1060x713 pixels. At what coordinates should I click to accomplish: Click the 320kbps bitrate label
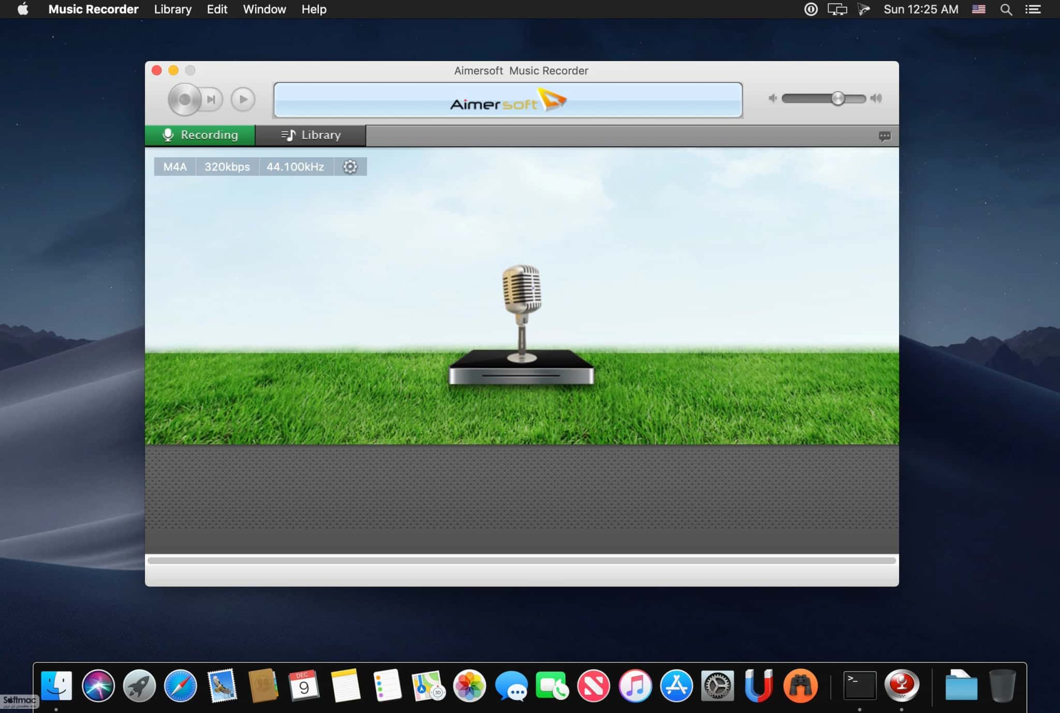pyautogui.click(x=227, y=166)
